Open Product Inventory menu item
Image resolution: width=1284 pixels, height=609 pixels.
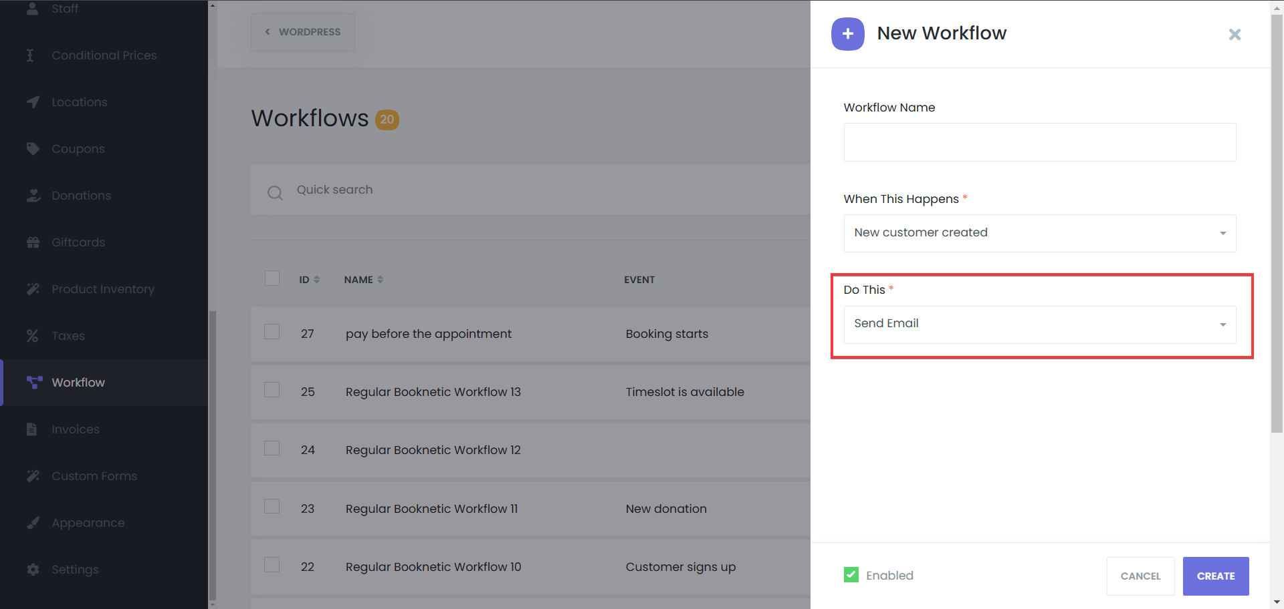tap(104, 289)
